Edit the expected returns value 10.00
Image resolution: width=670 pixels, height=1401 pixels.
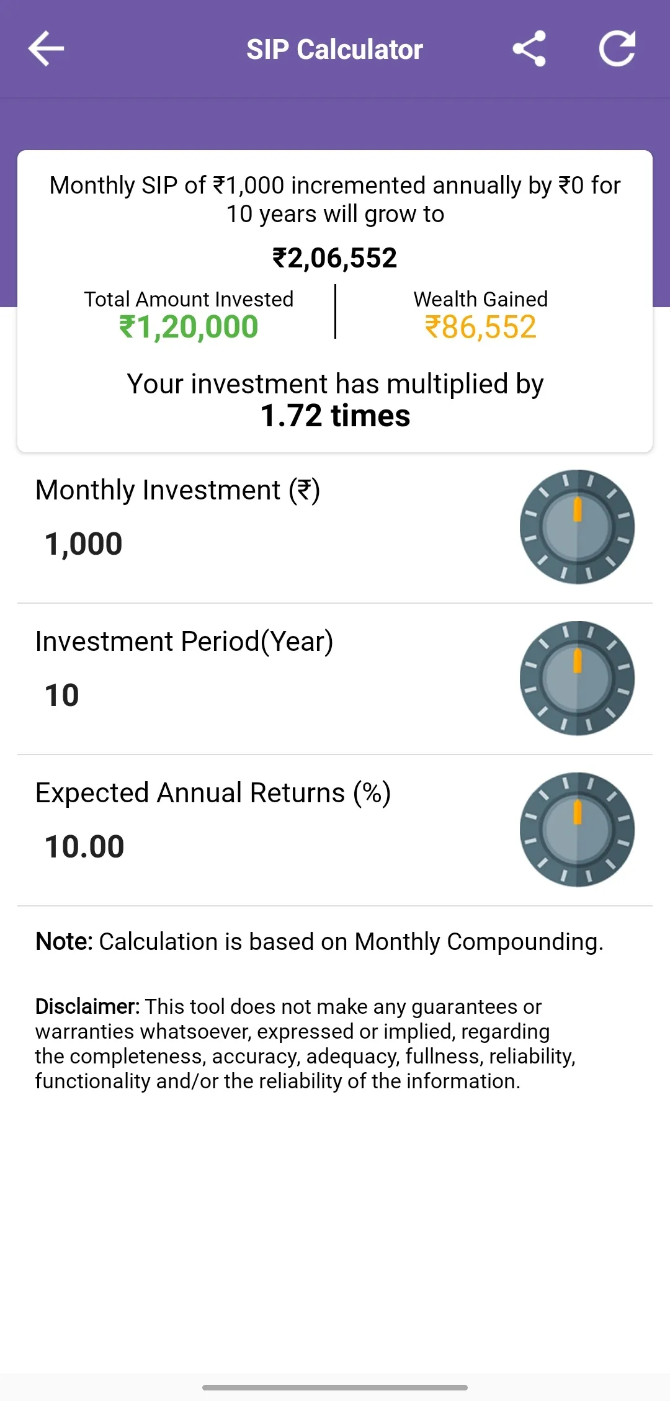(84, 847)
